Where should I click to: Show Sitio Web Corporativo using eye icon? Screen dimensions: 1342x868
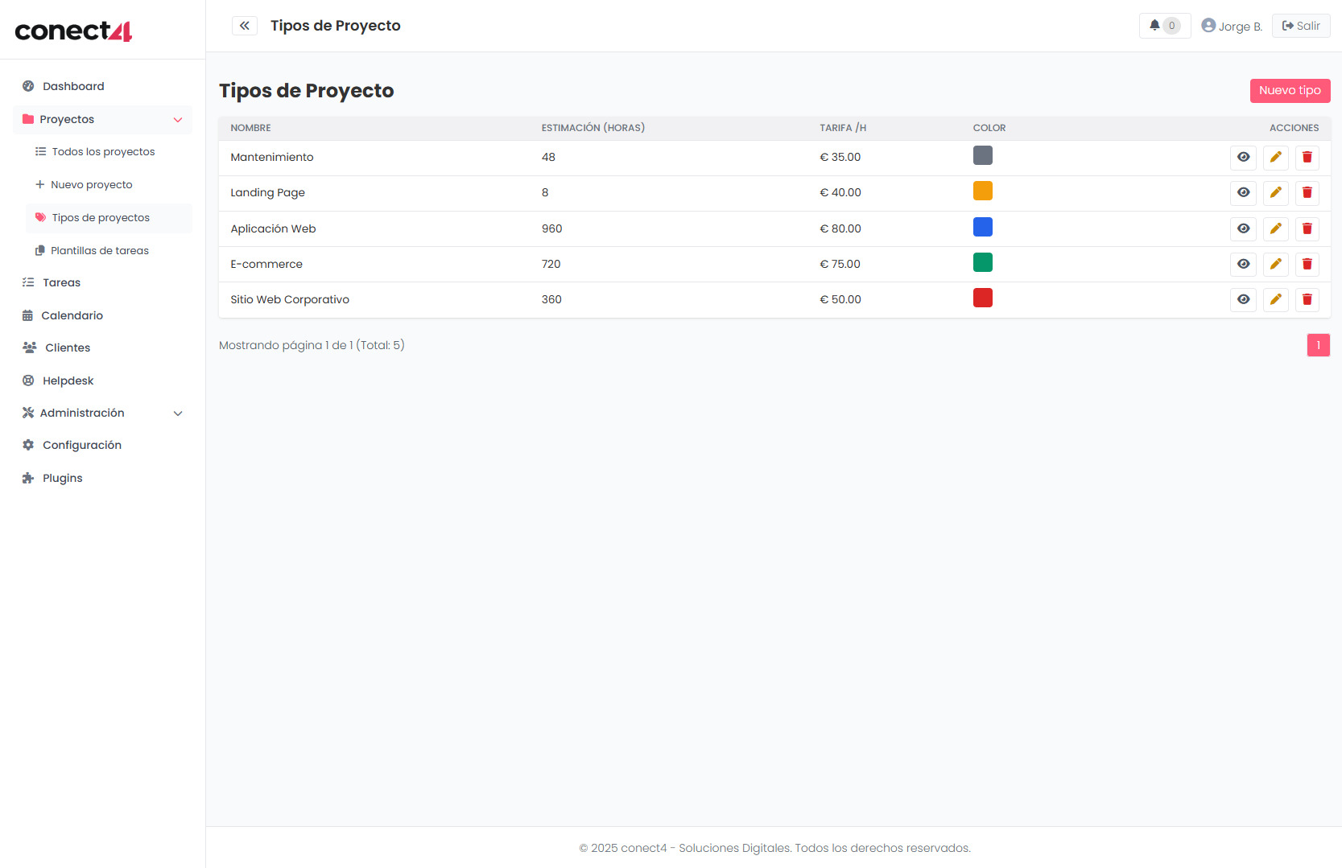(x=1243, y=300)
